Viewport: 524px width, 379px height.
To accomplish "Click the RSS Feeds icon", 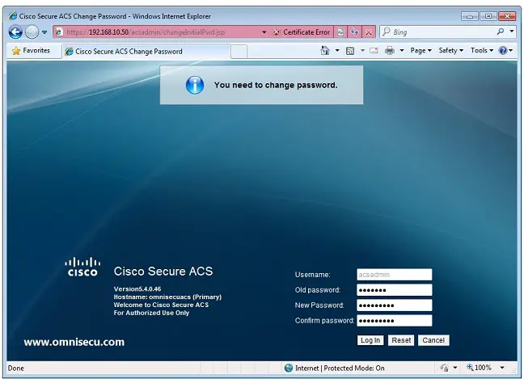I will tap(350, 51).
